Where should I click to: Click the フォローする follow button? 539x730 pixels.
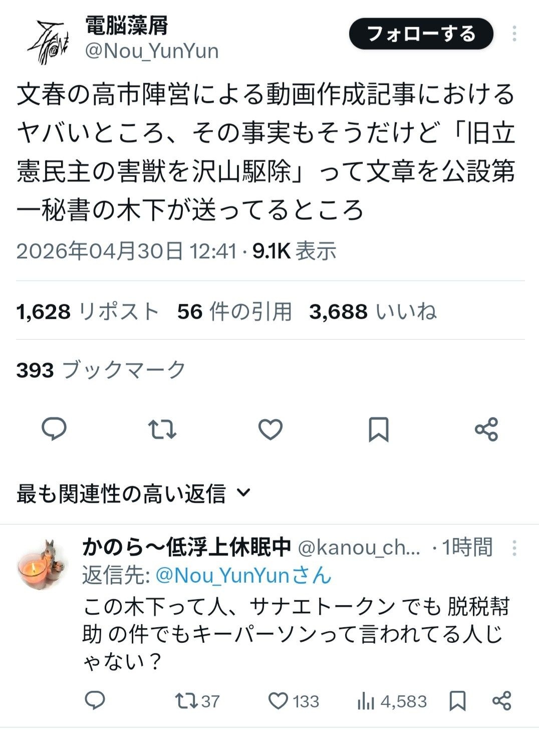(x=421, y=34)
